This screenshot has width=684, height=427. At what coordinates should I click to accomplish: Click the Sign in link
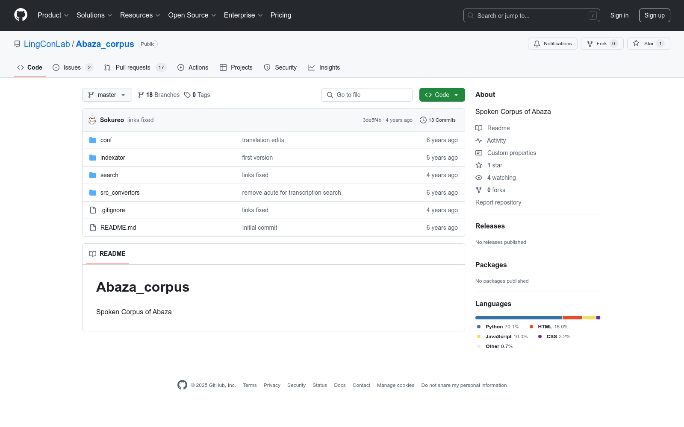[619, 15]
